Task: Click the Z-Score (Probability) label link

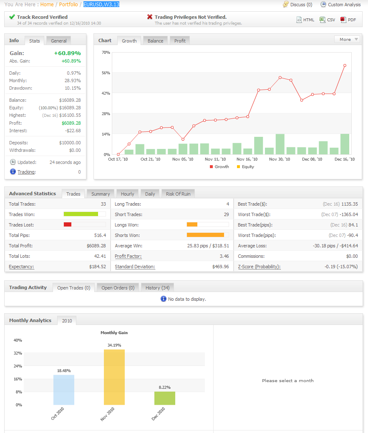Action: click(x=259, y=267)
